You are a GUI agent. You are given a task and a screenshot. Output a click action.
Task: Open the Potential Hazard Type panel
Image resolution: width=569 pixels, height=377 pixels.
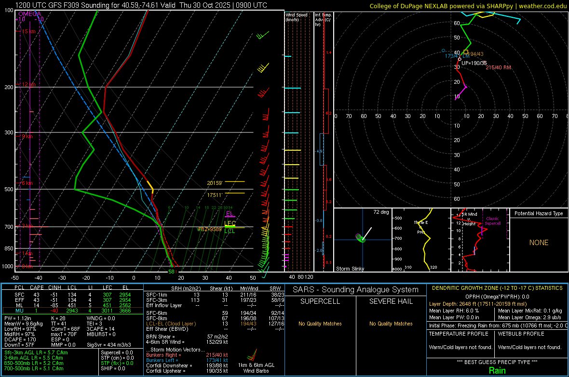coord(539,213)
